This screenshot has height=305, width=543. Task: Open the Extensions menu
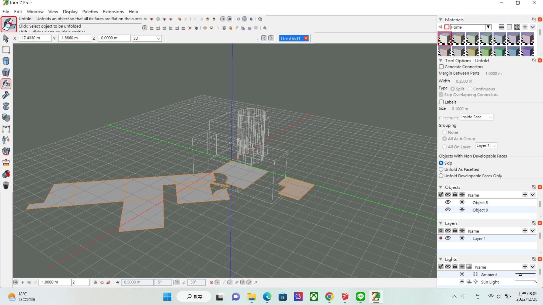point(113,12)
